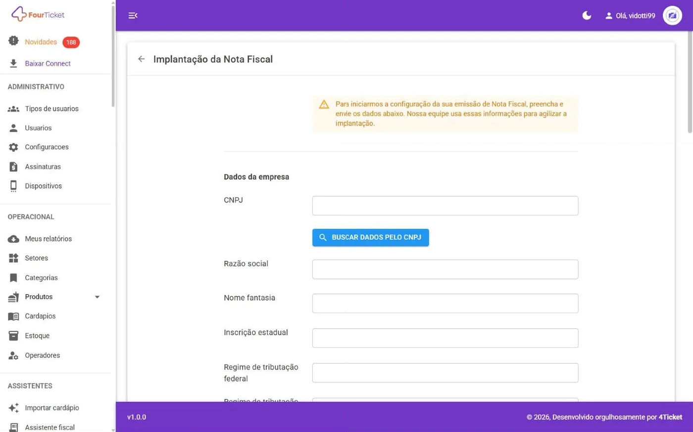Click the Inscrição estadual input field
This screenshot has height=432, width=693.
445,338
